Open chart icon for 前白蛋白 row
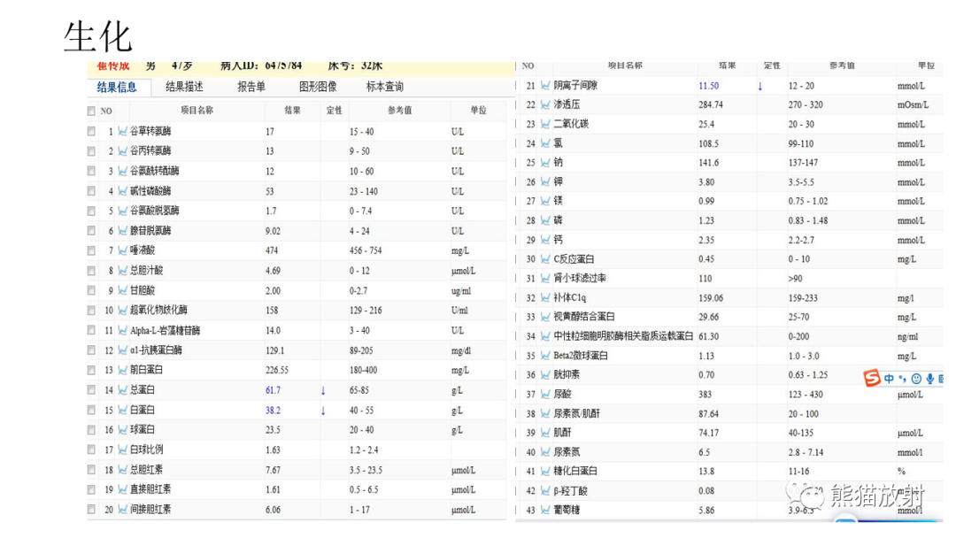The image size is (956, 538). (x=122, y=370)
